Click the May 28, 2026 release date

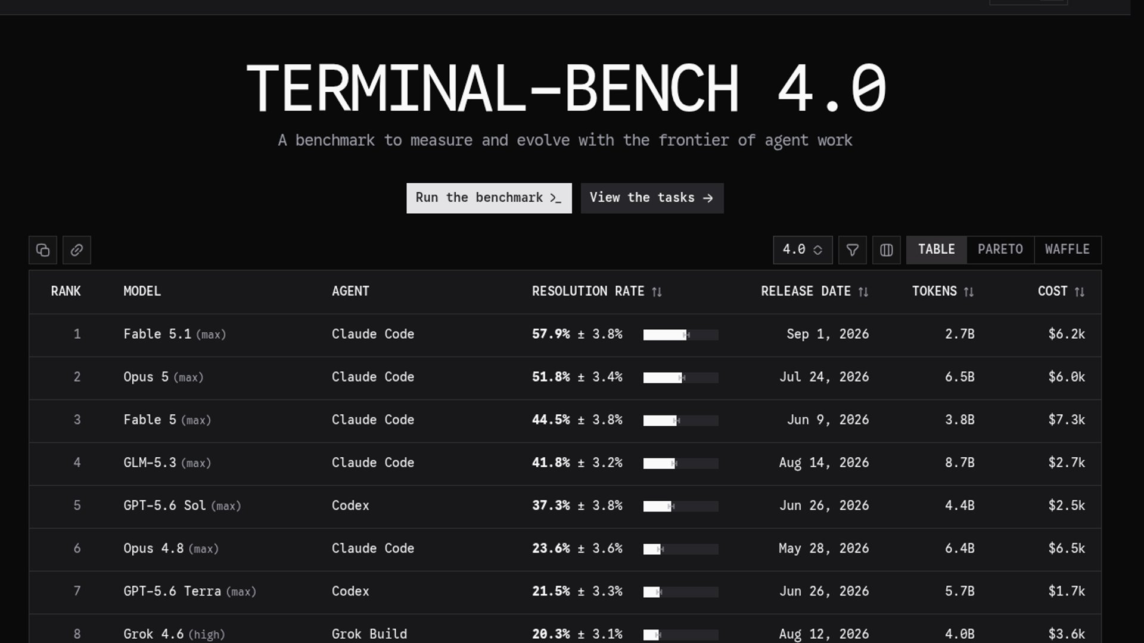point(824,549)
